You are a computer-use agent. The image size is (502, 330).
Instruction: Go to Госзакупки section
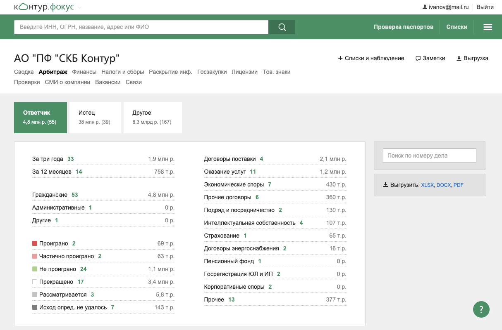pos(212,72)
